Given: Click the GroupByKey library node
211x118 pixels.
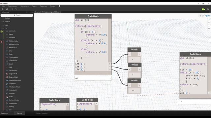Looking at the screenshot, I should tap(13, 103).
